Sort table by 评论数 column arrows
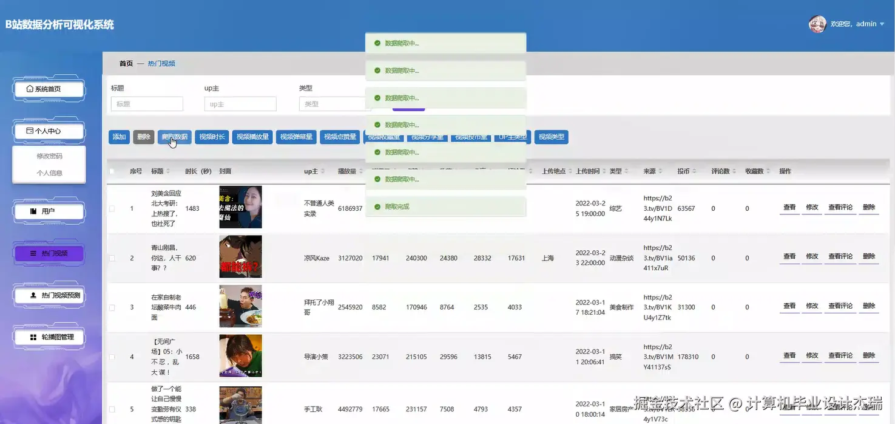This screenshot has height=424, width=895. [x=733, y=171]
